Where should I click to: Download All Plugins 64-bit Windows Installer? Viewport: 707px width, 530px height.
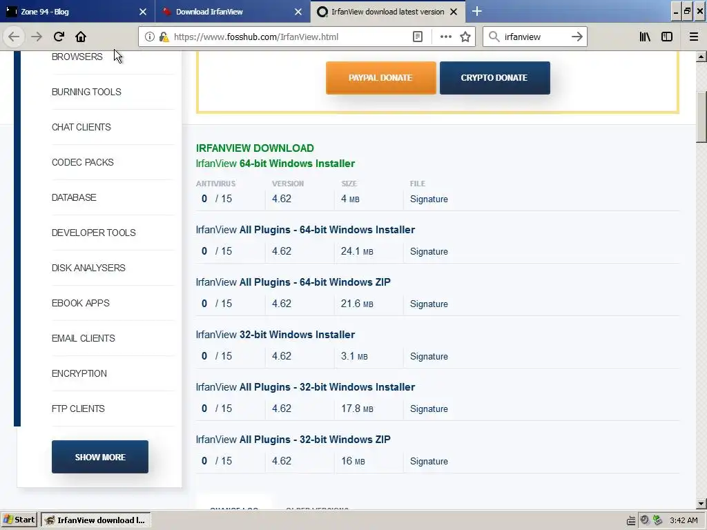[x=305, y=229]
